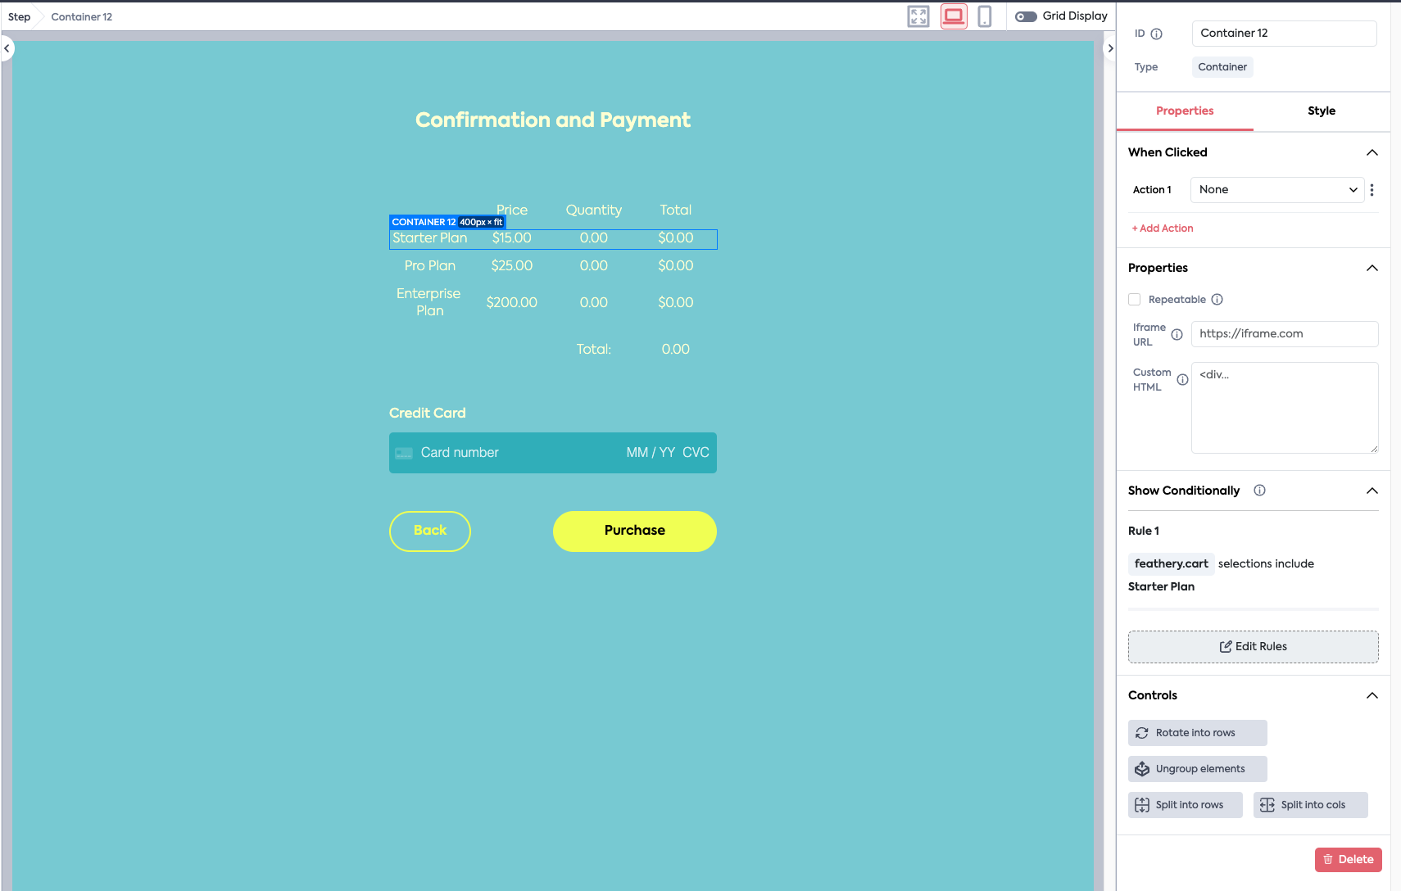
Task: Click the Show Conditionally info icon
Action: click(1259, 491)
